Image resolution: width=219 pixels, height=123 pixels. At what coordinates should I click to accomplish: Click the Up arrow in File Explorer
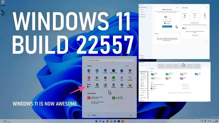(x=146, y=68)
